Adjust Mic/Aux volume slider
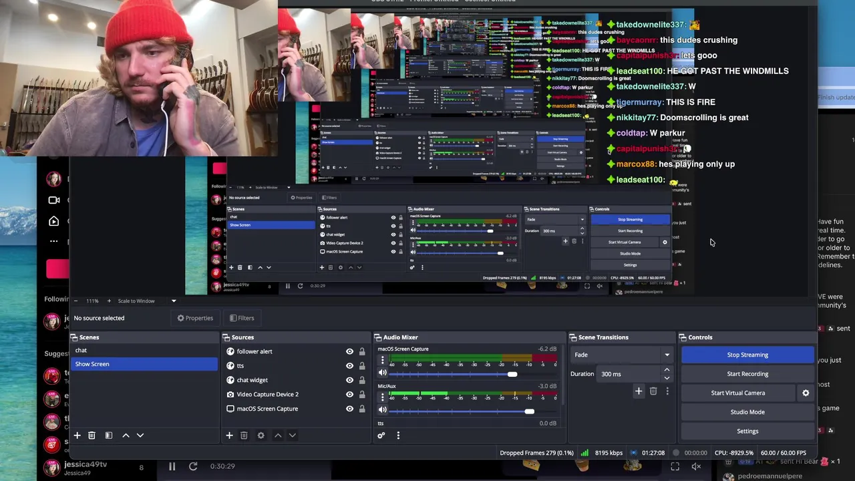855x481 pixels. click(x=529, y=411)
